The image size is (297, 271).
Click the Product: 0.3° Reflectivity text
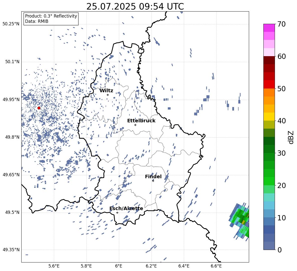(x=51, y=16)
